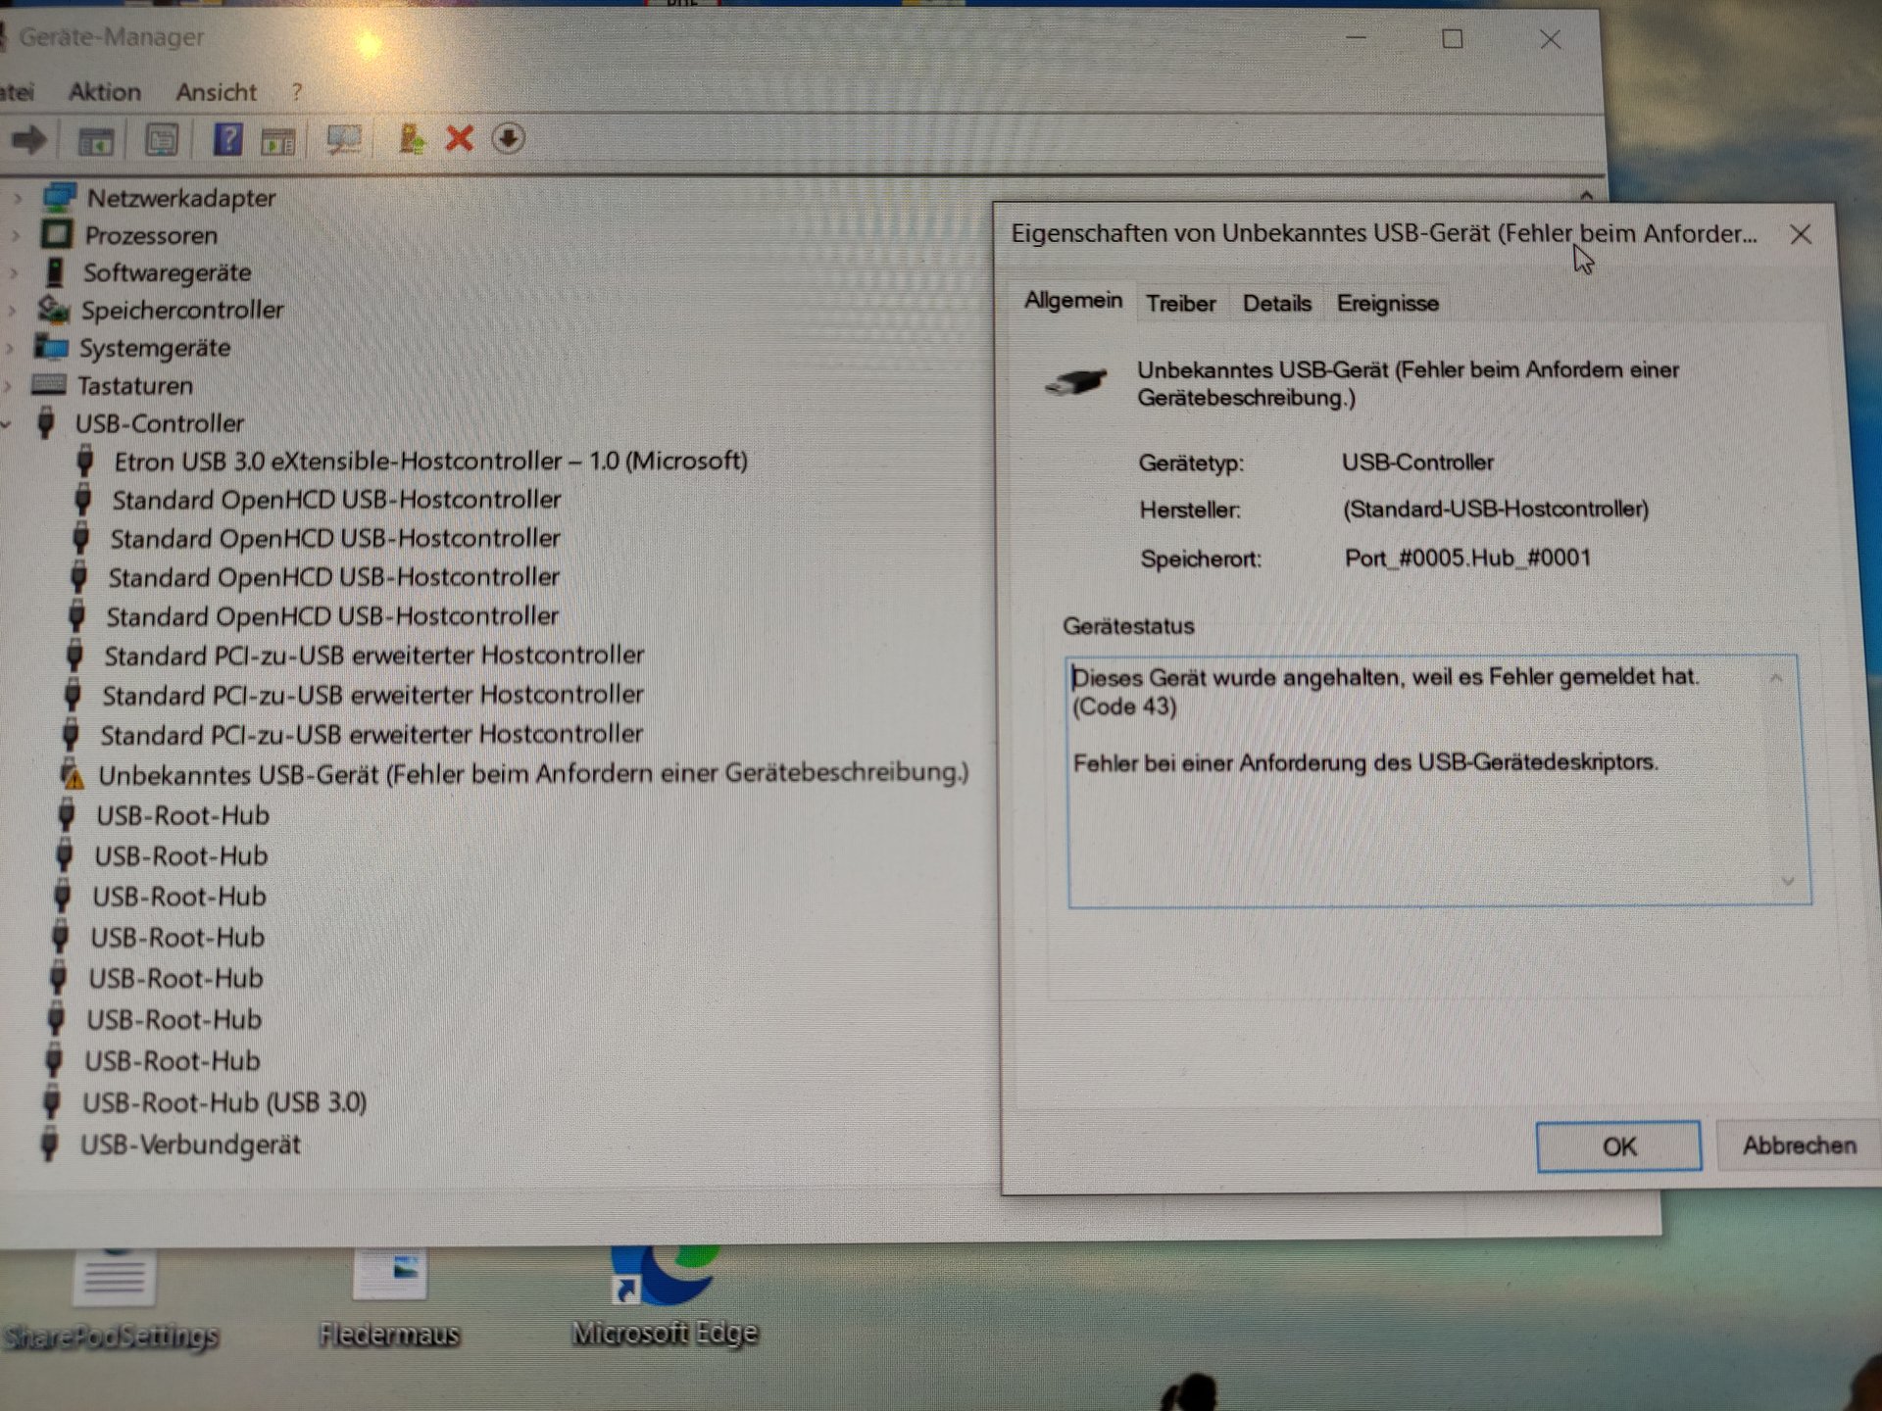Viewport: 1882px width, 1411px height.
Task: Confirm the dialog with OK
Action: [x=1618, y=1146]
